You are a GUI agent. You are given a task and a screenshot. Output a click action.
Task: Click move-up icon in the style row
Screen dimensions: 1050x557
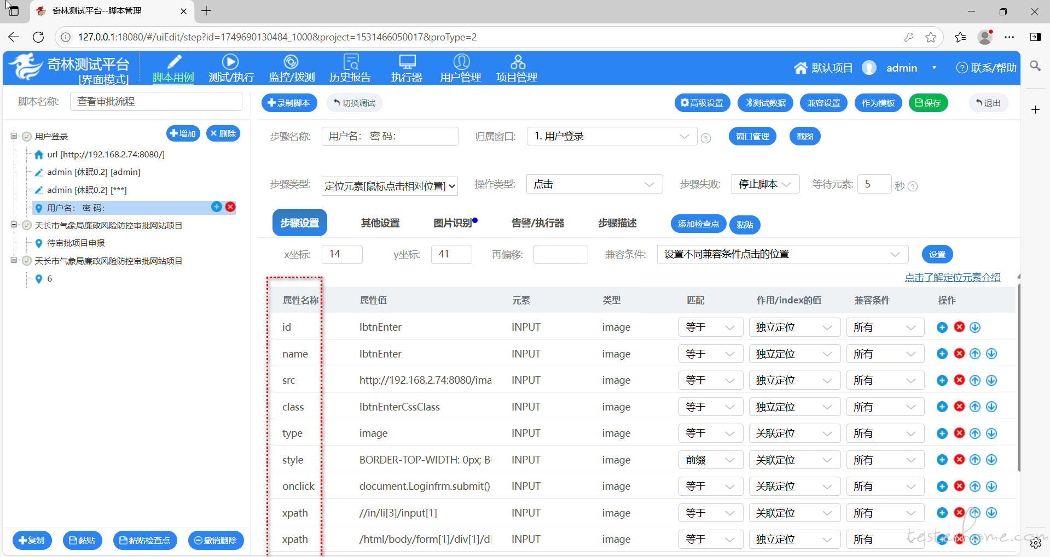pos(975,460)
